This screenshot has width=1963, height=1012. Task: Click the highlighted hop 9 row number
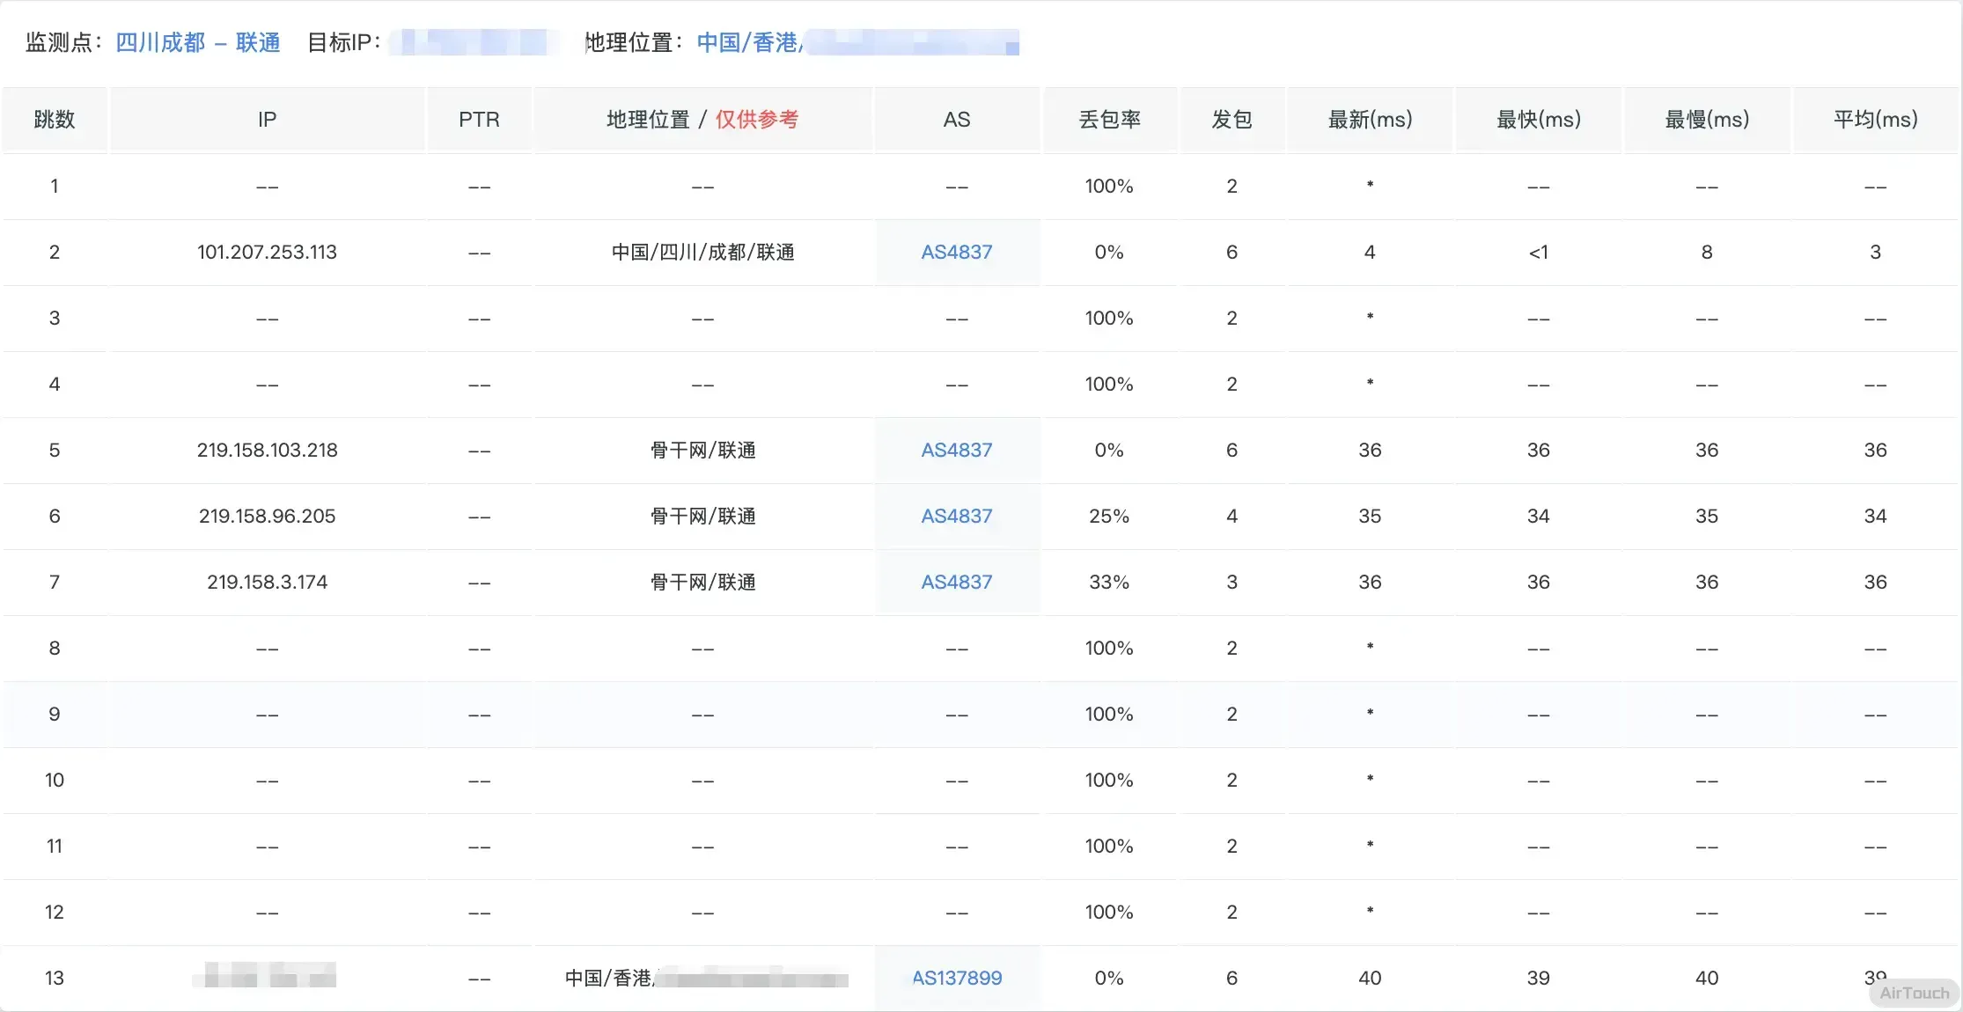pyautogui.click(x=55, y=715)
